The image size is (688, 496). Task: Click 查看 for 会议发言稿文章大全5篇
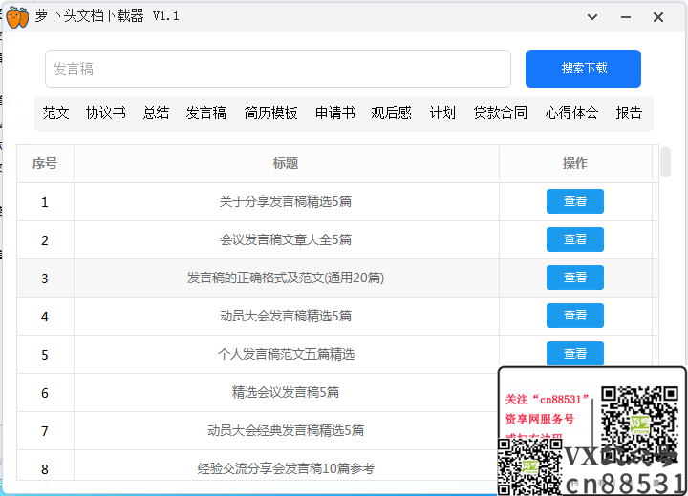coord(574,239)
